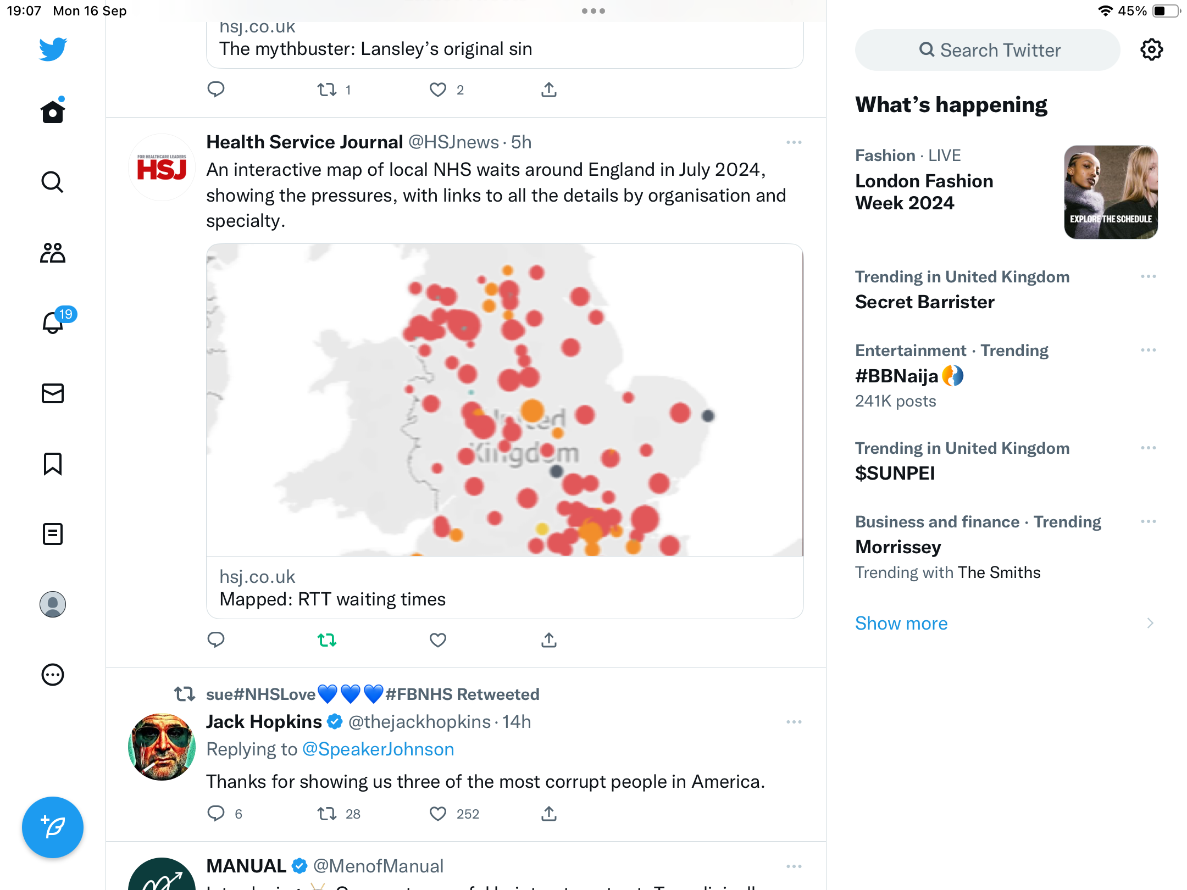The width and height of the screenshot is (1187, 890).
Task: Compose a new tweet with feather button
Action: (x=53, y=827)
